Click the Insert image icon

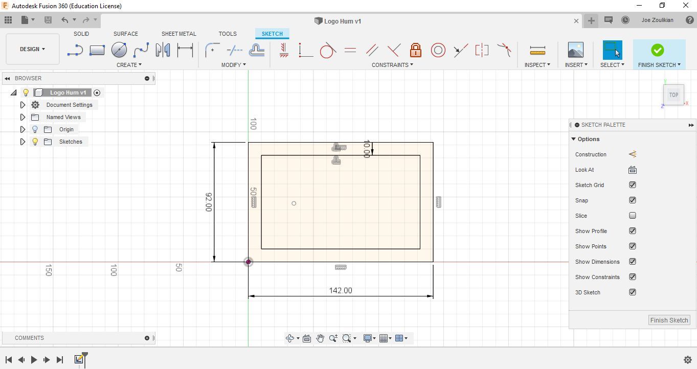[x=575, y=50]
